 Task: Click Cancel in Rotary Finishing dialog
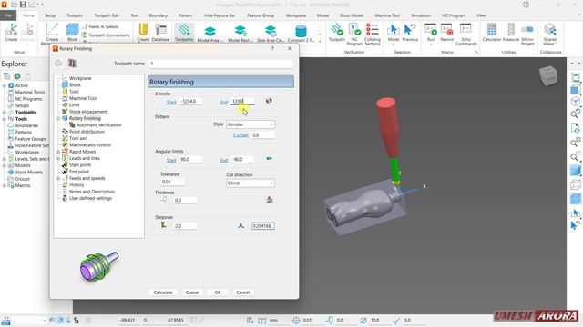point(243,292)
